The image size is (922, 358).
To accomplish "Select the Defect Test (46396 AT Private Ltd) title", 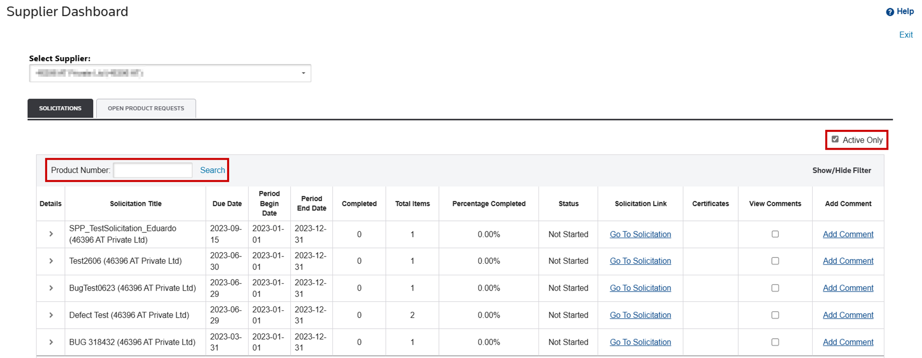I will click(129, 315).
